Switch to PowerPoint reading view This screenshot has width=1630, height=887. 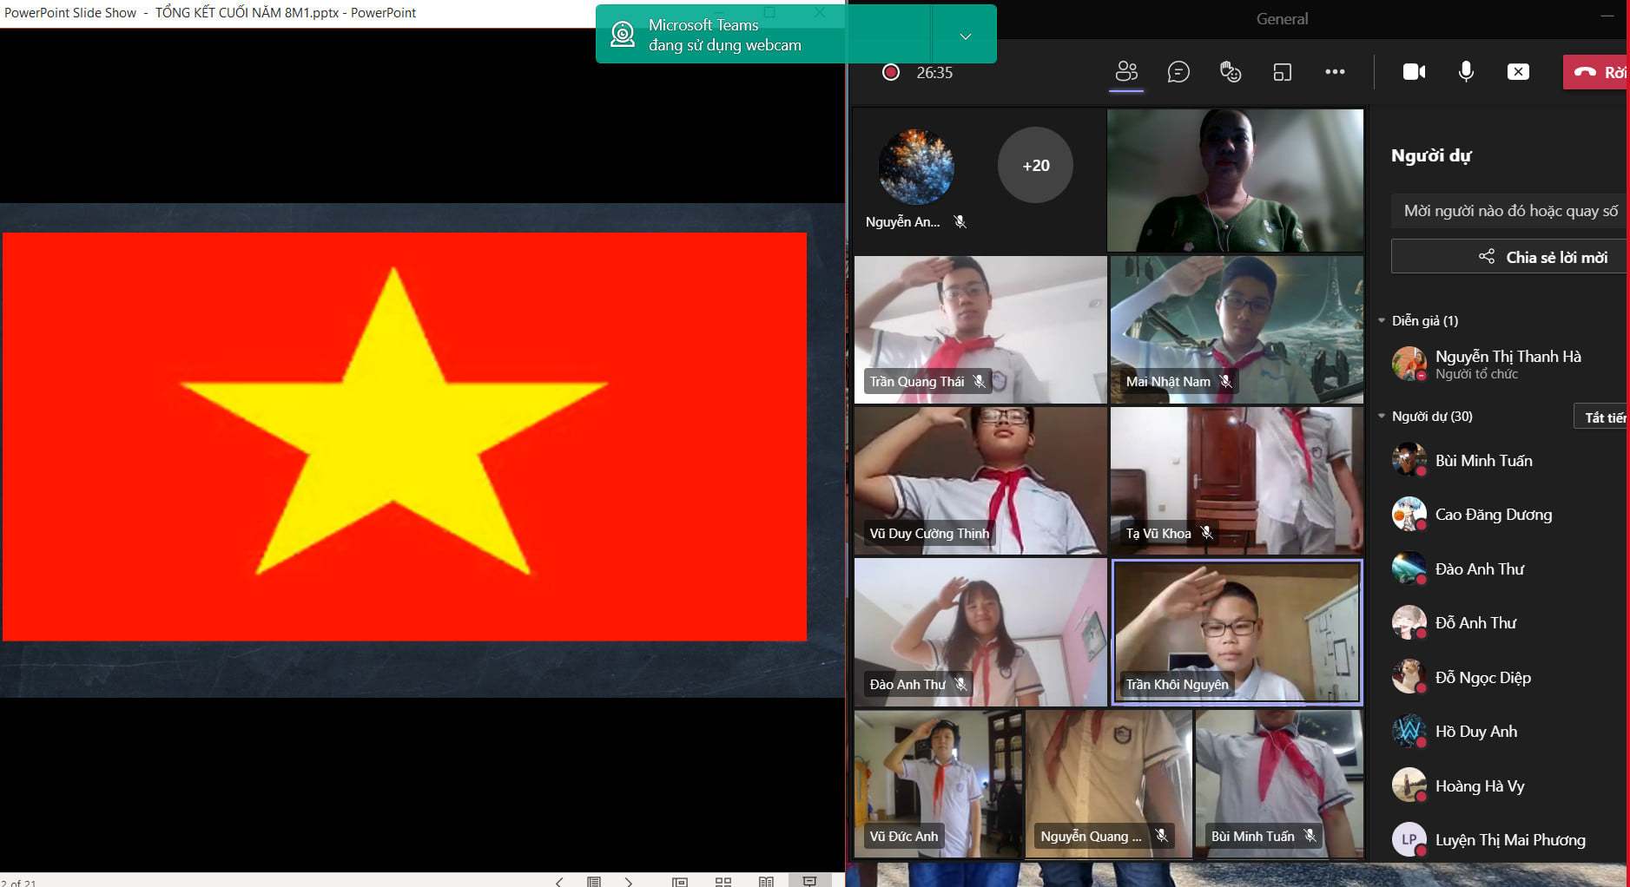(766, 881)
